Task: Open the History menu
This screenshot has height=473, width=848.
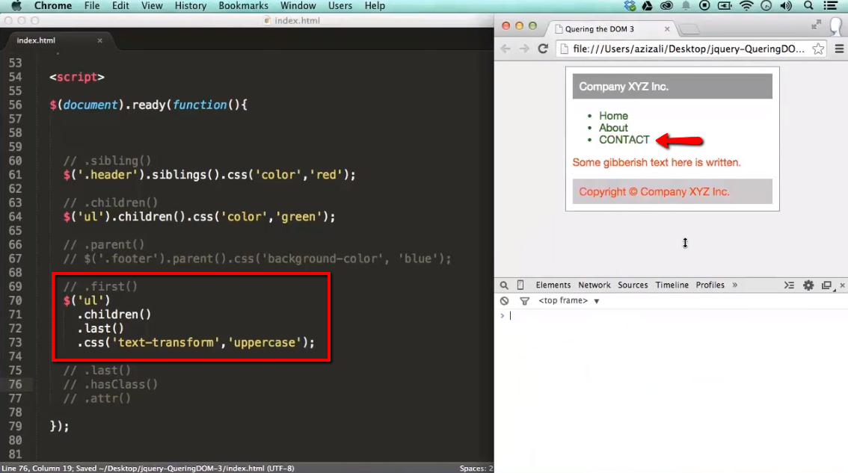Action: (x=191, y=6)
